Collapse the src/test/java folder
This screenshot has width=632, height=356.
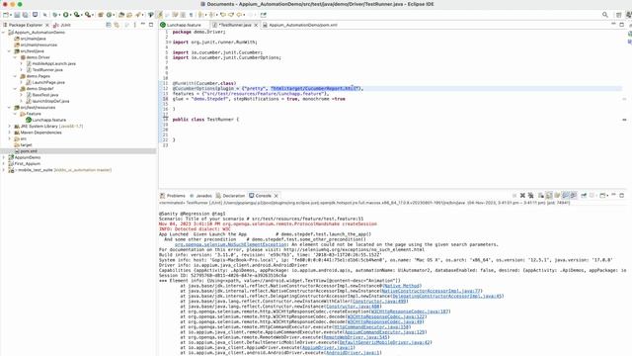[10, 51]
